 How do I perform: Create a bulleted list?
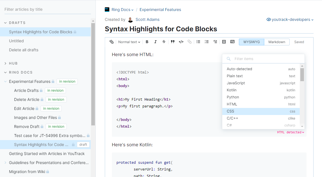[x=198, y=42]
